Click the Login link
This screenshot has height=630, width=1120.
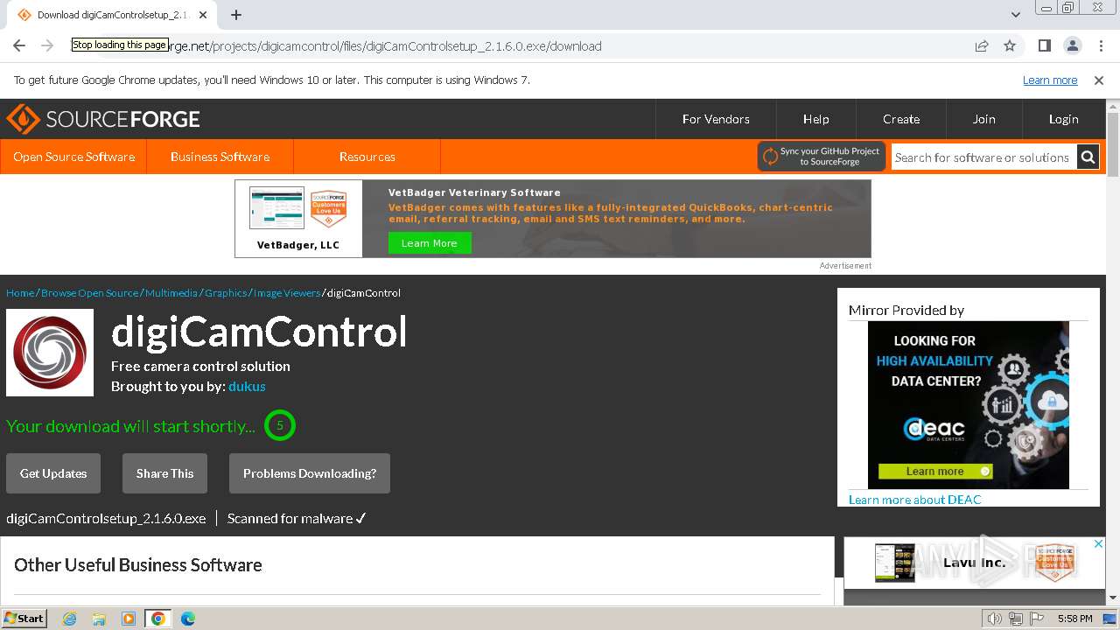point(1064,119)
